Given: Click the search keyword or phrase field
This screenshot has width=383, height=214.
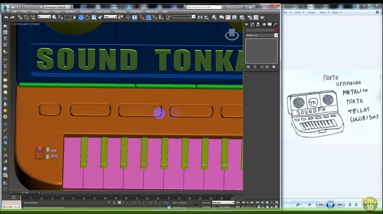Looking at the screenshot, I should tap(203, 7).
